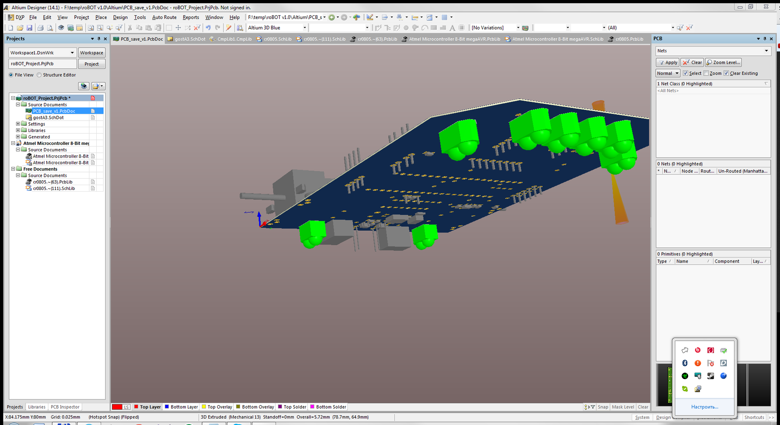This screenshot has width=780, height=425.
Task: Click the Clear Filter red X icon
Action: pos(197,28)
